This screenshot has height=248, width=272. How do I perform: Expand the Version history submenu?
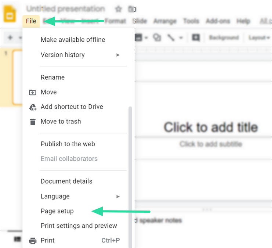point(79,55)
